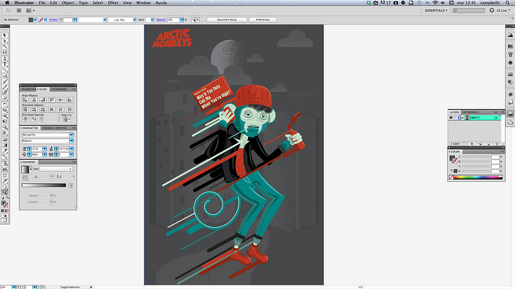Open the Arrange Documents dropdown
Image resolution: width=515 pixels, height=289 pixels.
click(x=30, y=11)
